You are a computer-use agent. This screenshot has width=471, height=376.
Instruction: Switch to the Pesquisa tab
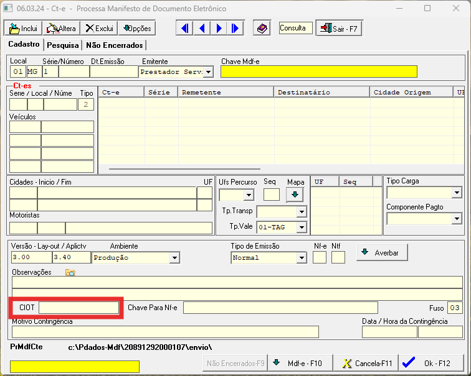coord(63,45)
